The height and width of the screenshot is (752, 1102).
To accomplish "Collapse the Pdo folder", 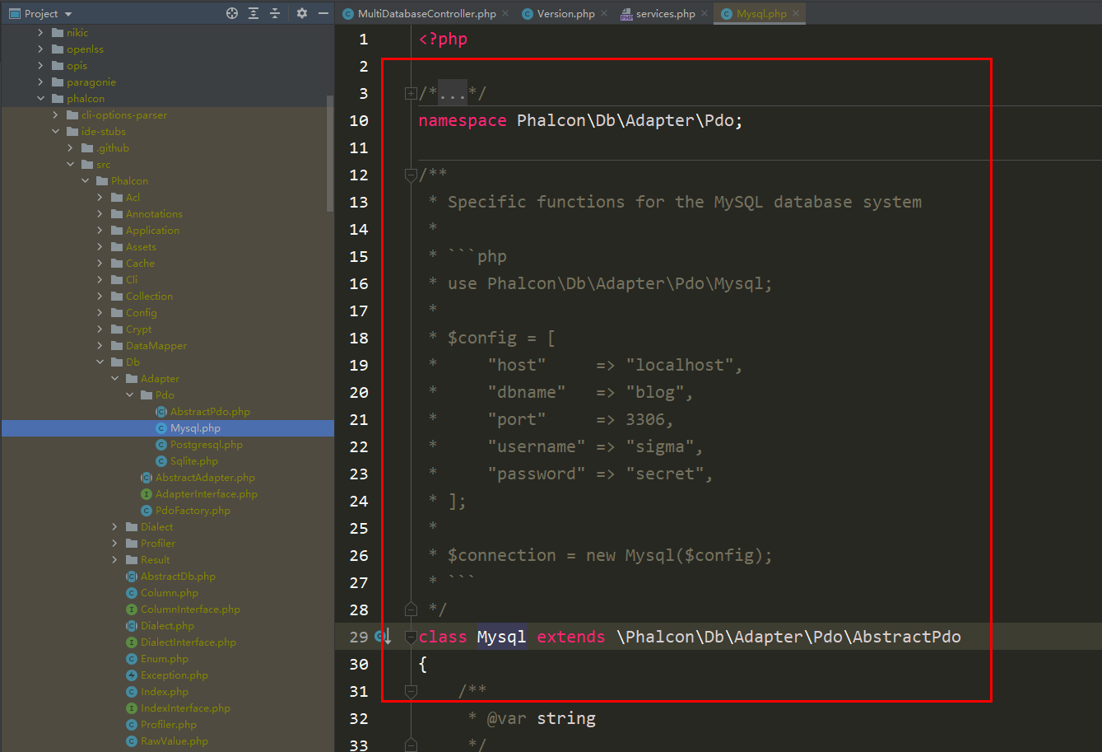I will [x=130, y=395].
